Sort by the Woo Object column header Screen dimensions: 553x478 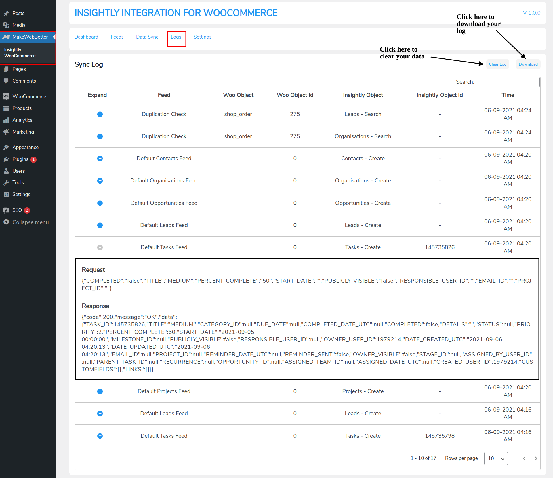(x=238, y=95)
